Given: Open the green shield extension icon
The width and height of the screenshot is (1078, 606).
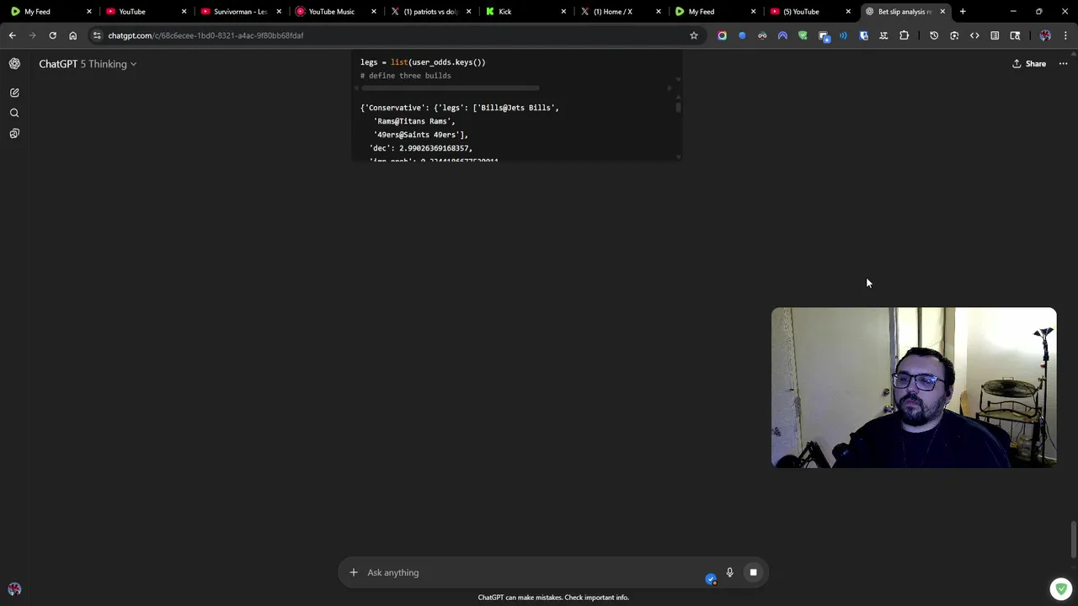Looking at the screenshot, I should pos(803,35).
